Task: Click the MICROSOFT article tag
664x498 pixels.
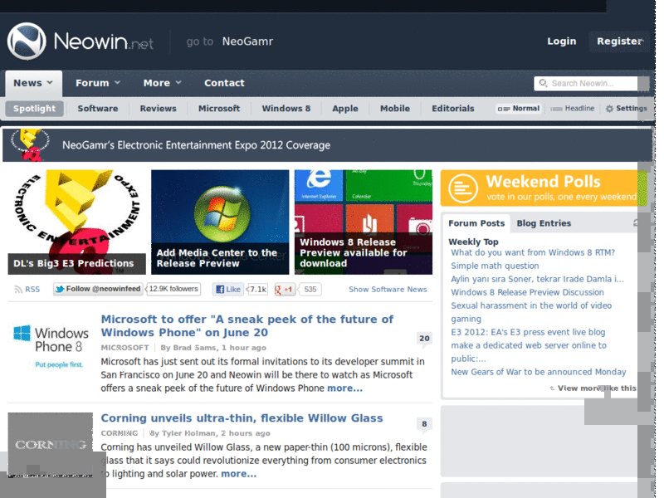Action: (124, 348)
